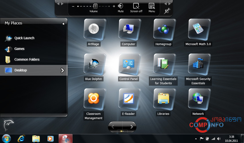
Task: Launch Microsoft Security Essentials
Action: click(x=199, y=64)
